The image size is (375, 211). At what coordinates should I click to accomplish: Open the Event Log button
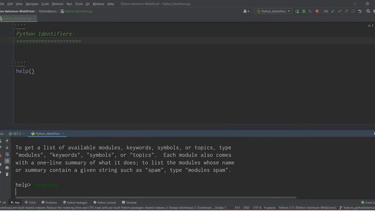[368, 203]
